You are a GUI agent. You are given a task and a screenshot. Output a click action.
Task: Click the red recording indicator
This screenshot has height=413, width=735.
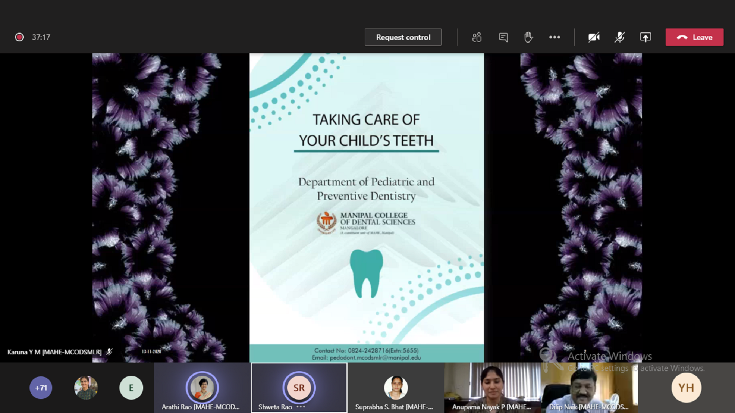(19, 37)
